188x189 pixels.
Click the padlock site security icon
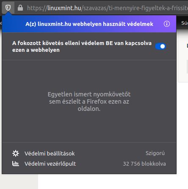point(20,8)
